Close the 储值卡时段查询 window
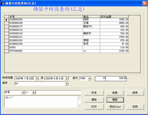The height and width of the screenshot is (115, 148). click(145, 3)
